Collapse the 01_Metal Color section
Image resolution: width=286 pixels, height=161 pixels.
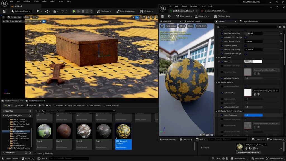click(x=217, y=58)
